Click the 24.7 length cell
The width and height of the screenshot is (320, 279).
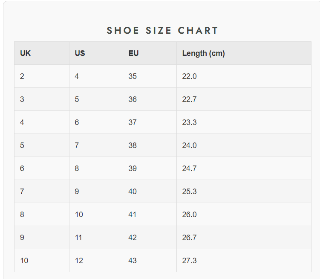click(189, 169)
